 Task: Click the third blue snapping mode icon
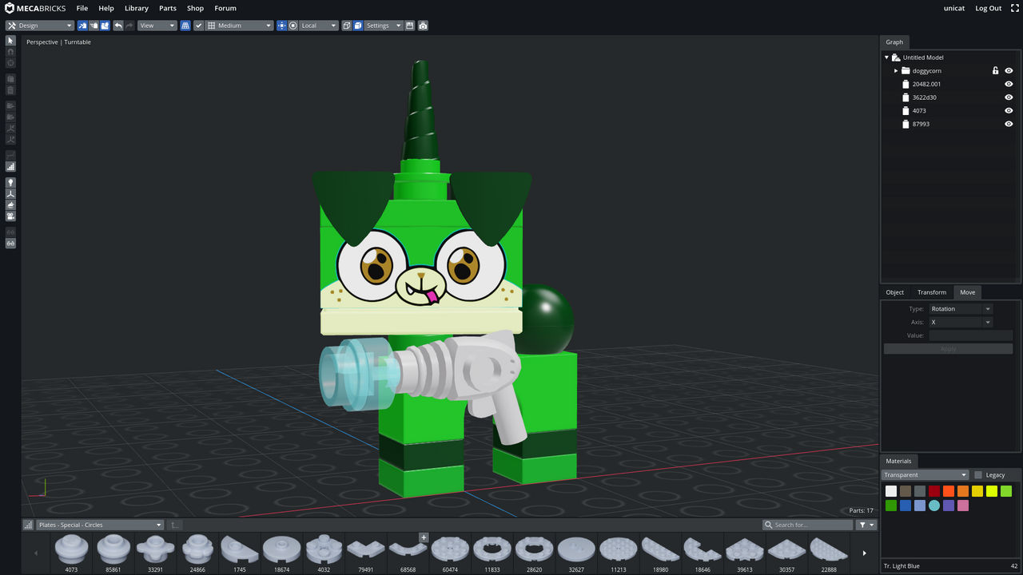(x=105, y=26)
